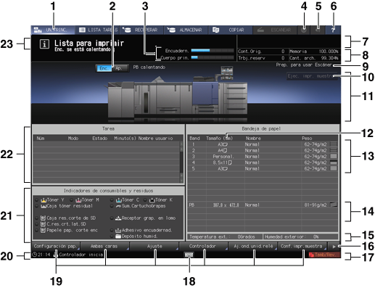Click the Adhesivo encuadernad. icon
Image resolution: width=375 pixels, height=288 pixels.
tap(118, 230)
